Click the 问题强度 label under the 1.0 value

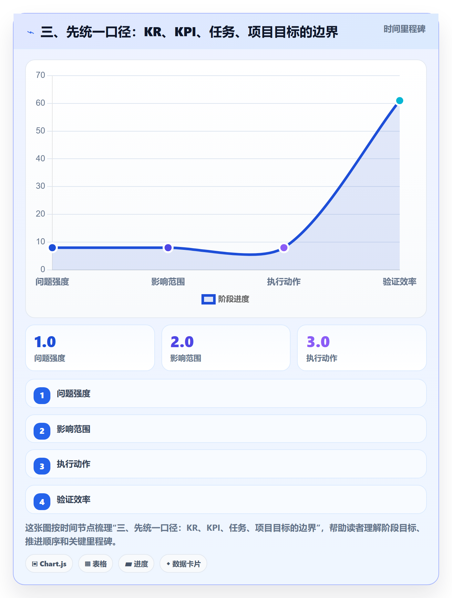pyautogui.click(x=50, y=358)
